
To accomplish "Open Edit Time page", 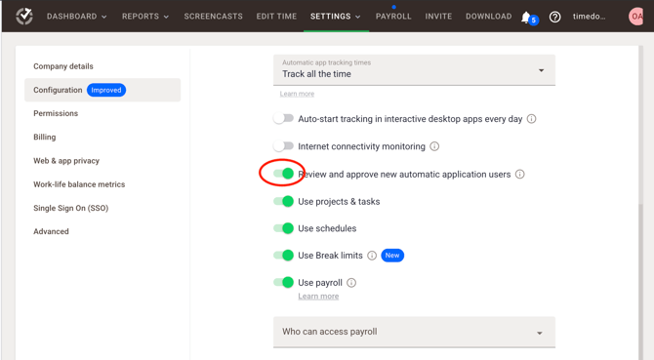I will coord(276,17).
